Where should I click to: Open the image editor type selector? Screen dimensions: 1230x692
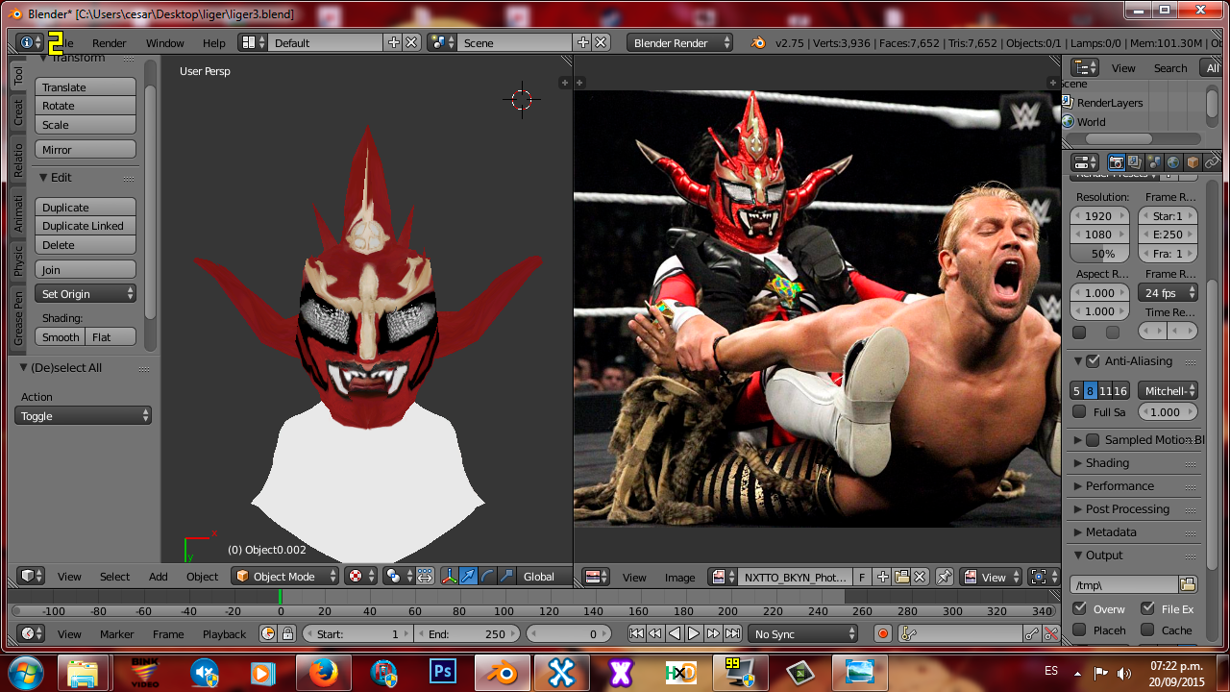pos(597,577)
